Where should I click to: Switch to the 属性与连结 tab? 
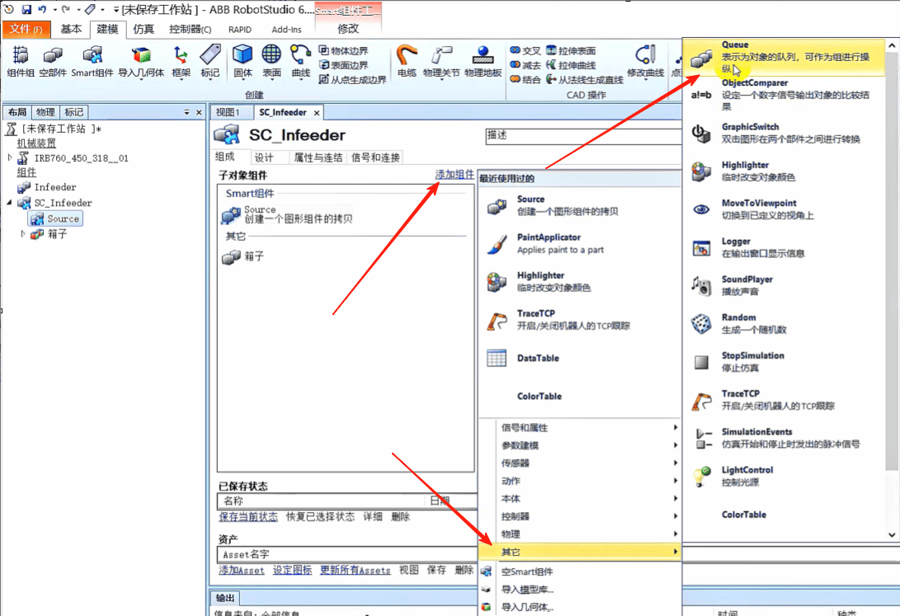[x=318, y=158]
